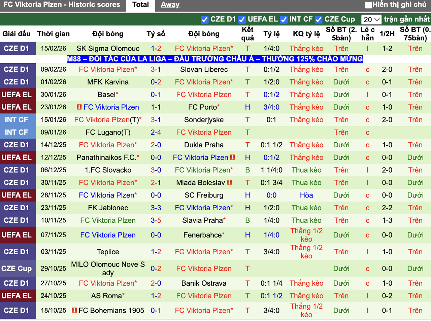The image size is (431, 321).
Task: Select the Total tab
Action: tap(140, 5)
